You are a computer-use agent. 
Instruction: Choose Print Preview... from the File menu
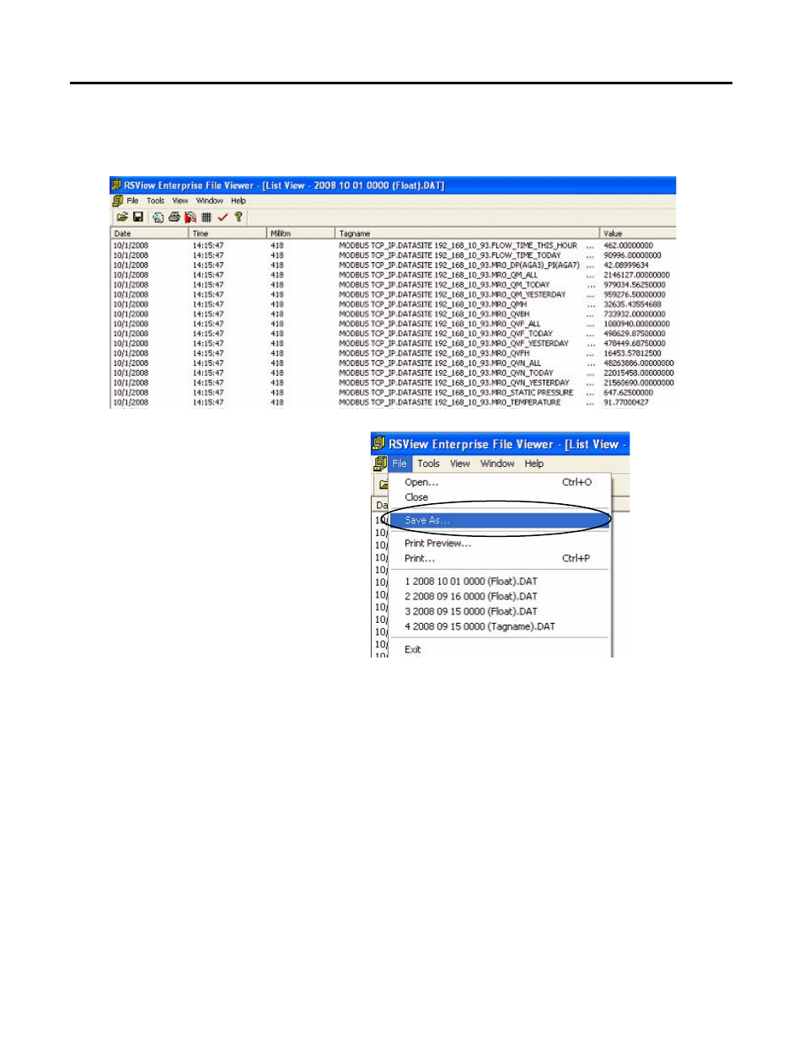pos(499,544)
